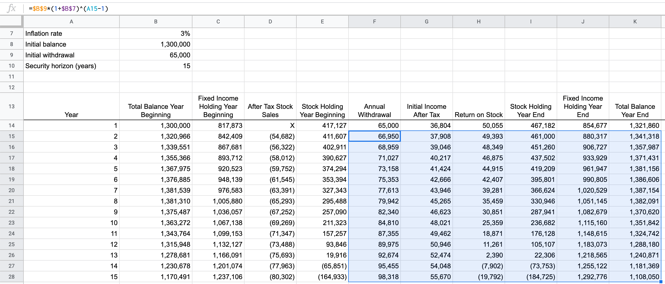
Task: Click 'Stock Holding Year End' heading
Action: point(531,106)
